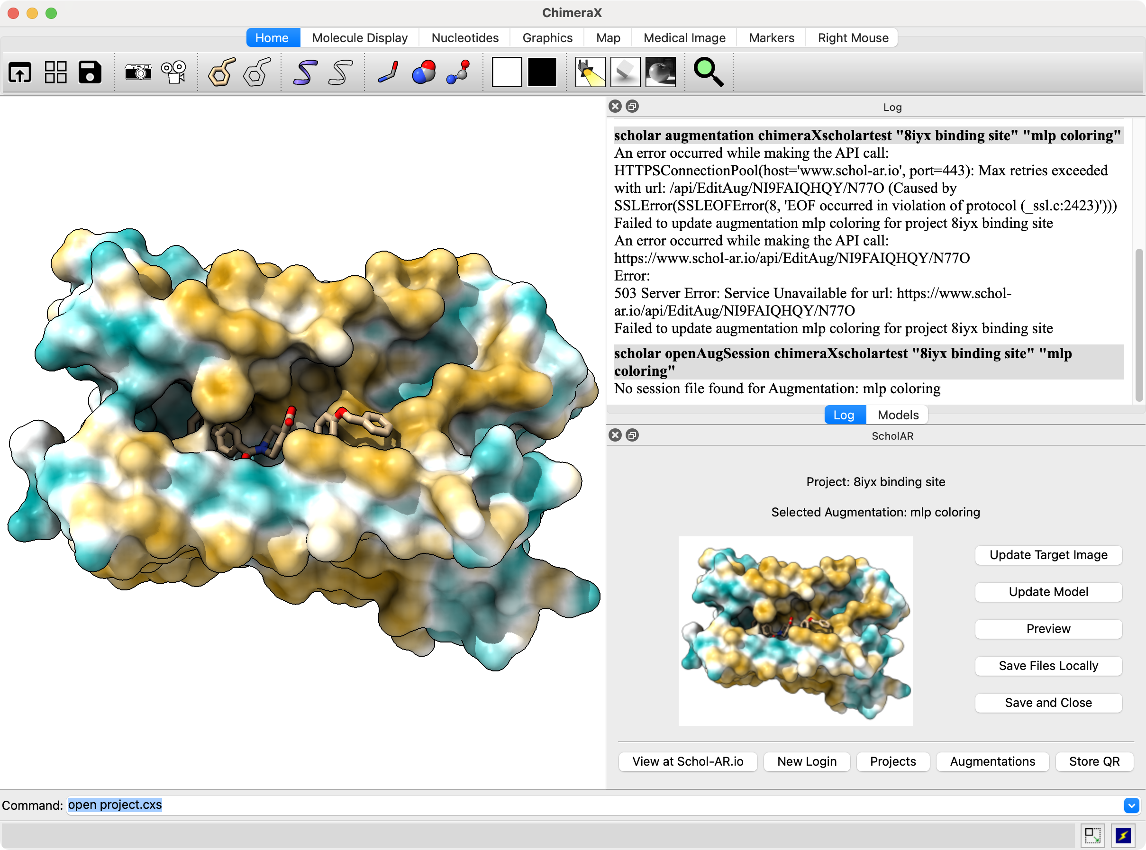Click in the Command input field
Screen dimensions: 1146x850
pyautogui.click(x=592, y=805)
